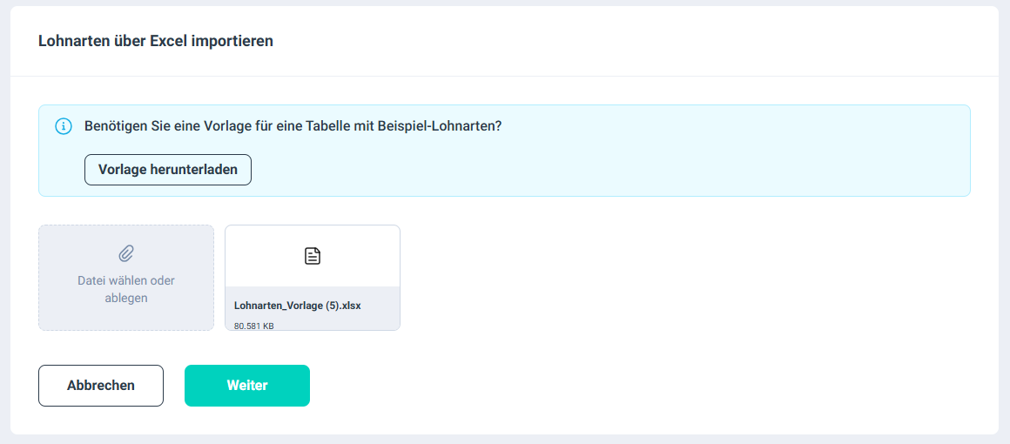1010x444 pixels.
Task: Click the word 'Excel' in the dialog title
Action: click(x=169, y=41)
